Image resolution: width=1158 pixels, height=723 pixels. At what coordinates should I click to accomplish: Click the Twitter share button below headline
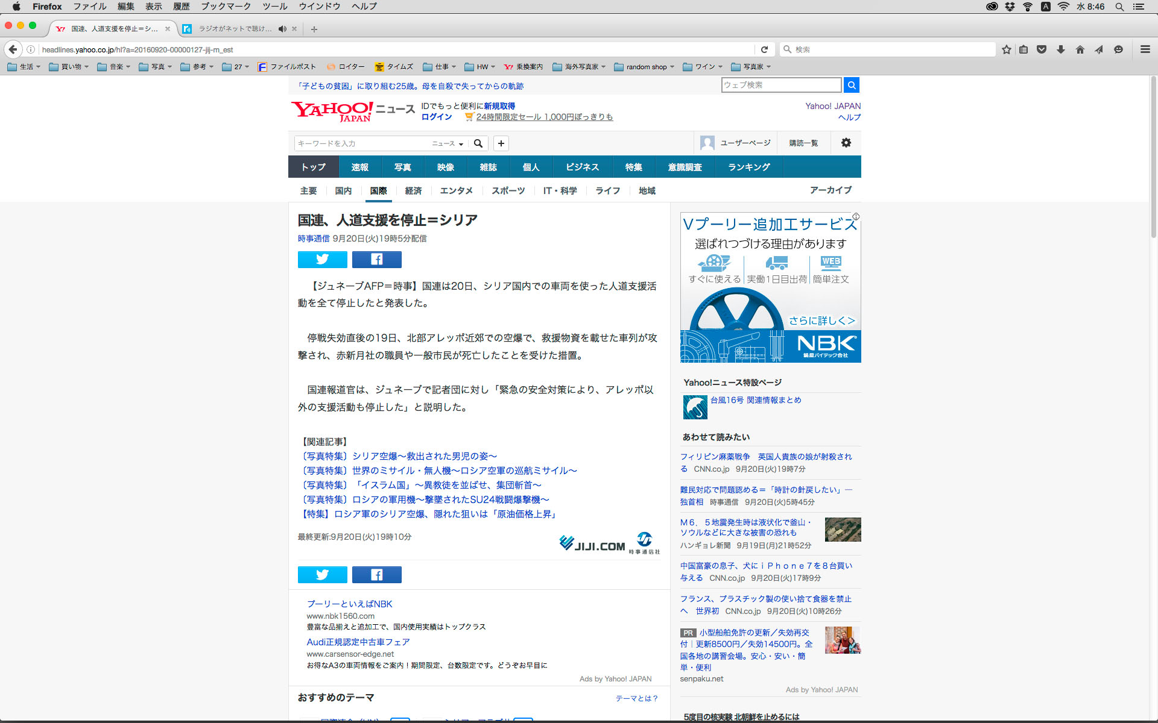(322, 260)
